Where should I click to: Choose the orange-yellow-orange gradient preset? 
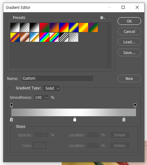coord(83,27)
